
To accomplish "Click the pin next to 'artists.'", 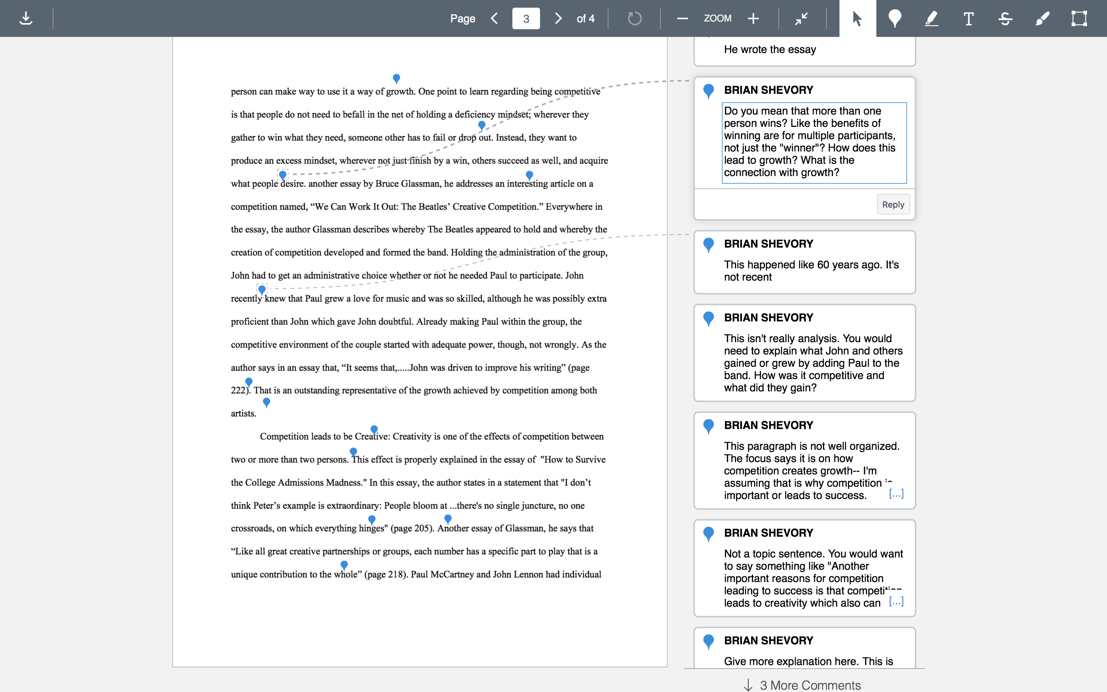I will (267, 402).
